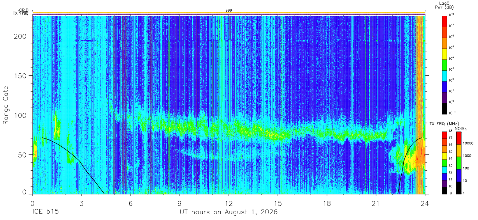Click the '9' hour tick label on x-axis

[x=179, y=203]
